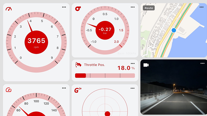Click the Throttle Pos. label
The height and width of the screenshot is (116, 207).
click(x=94, y=65)
